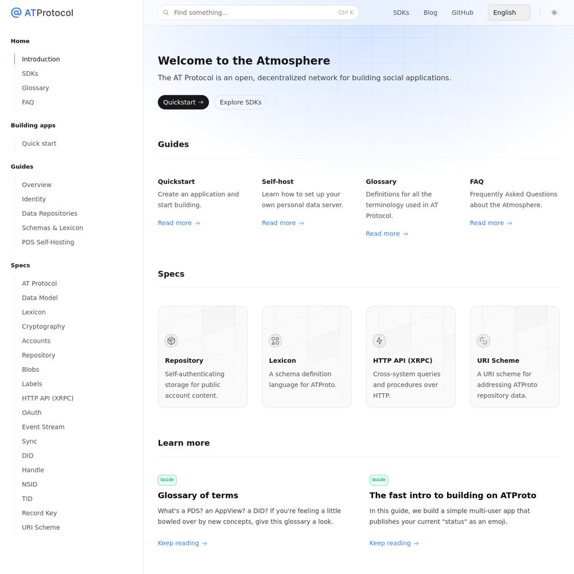This screenshot has width=574, height=574.
Task: Open Repository spec in the sidebar
Action: point(38,355)
